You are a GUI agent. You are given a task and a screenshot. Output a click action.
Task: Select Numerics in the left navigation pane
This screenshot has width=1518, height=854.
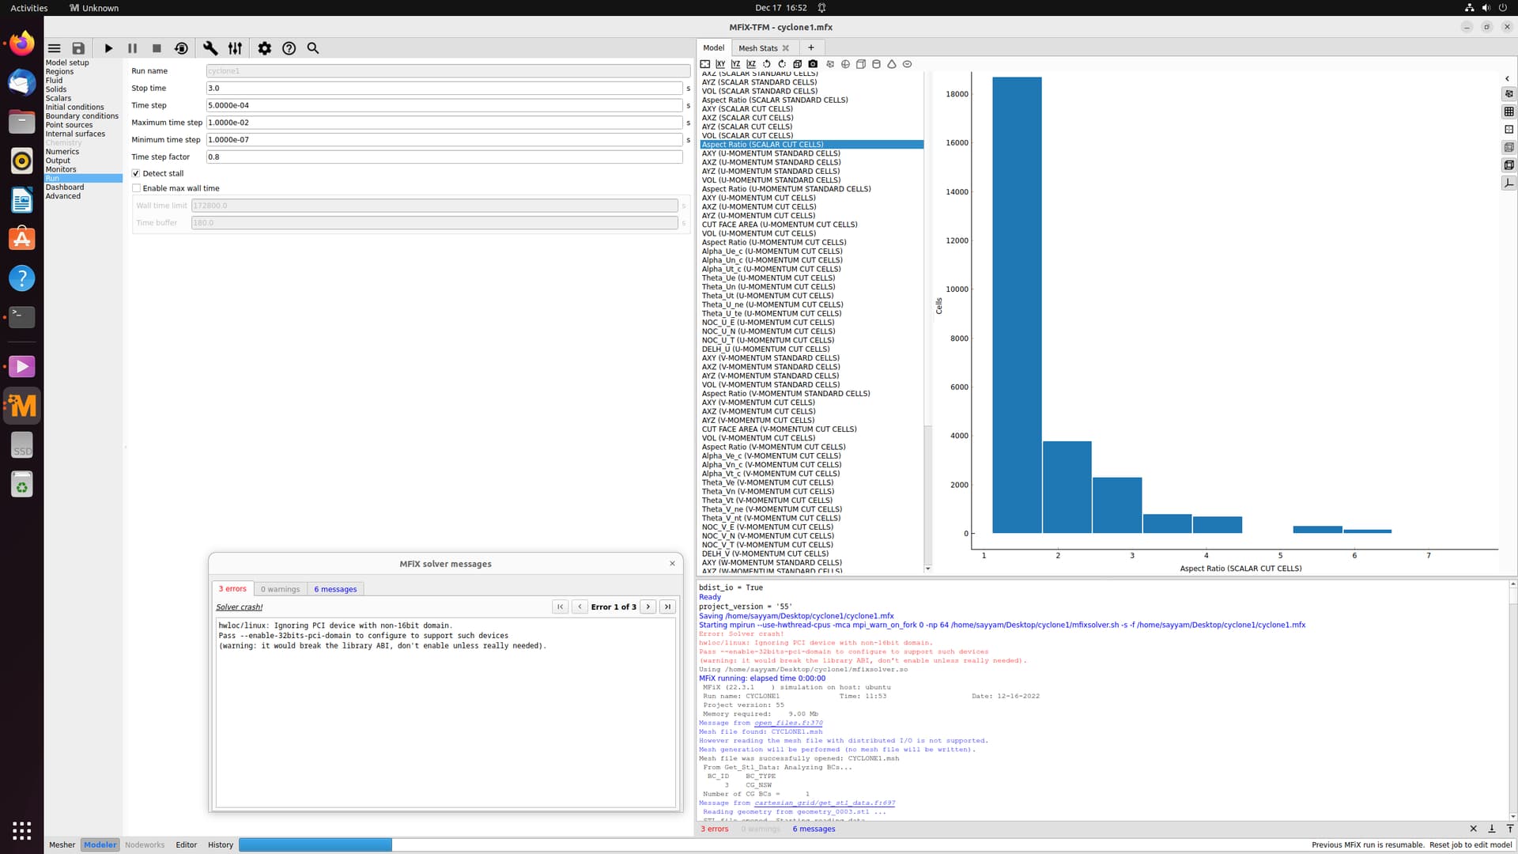click(62, 152)
